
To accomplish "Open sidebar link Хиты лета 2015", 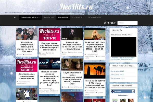I will [117, 75].
